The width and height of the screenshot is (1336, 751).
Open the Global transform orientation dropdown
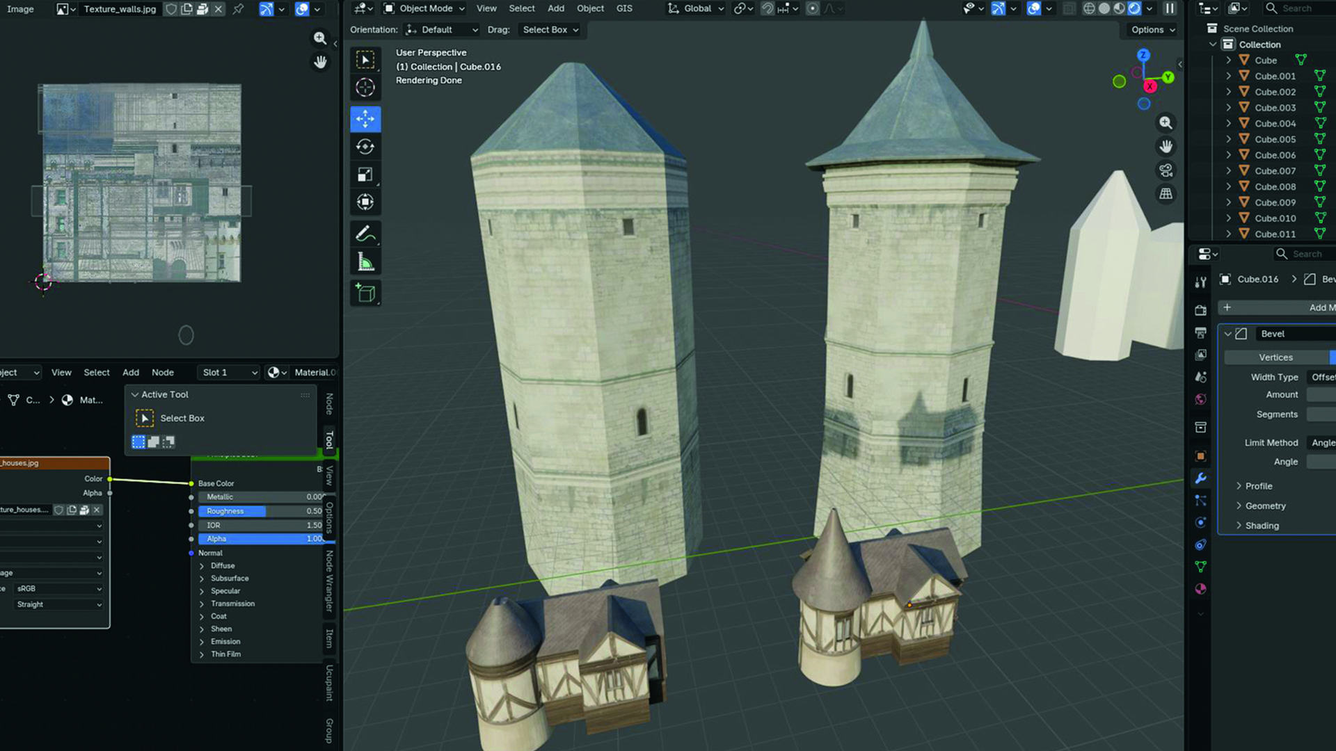pos(696,8)
